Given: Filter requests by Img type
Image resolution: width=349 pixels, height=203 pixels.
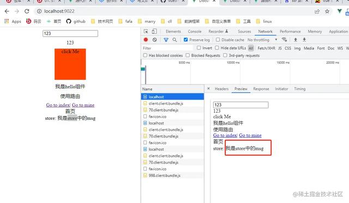Looking at the screenshot, I should tap(297, 48).
